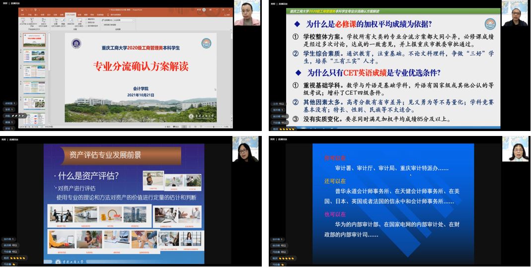531x268 pixels.
Task: Click the set up slide show icon
Action: pyautogui.click(x=56, y=22)
